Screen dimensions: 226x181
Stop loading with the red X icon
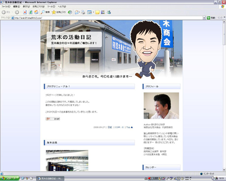point(25,12)
